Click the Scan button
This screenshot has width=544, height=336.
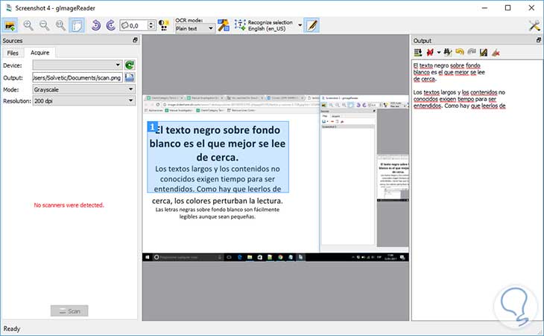pyautogui.click(x=69, y=311)
